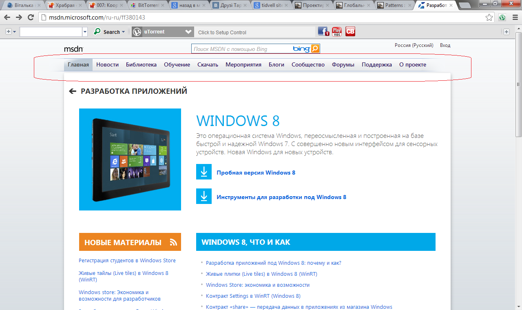Open the Форумы navigation item
Viewport: 522px width, 310px height.
click(x=343, y=64)
